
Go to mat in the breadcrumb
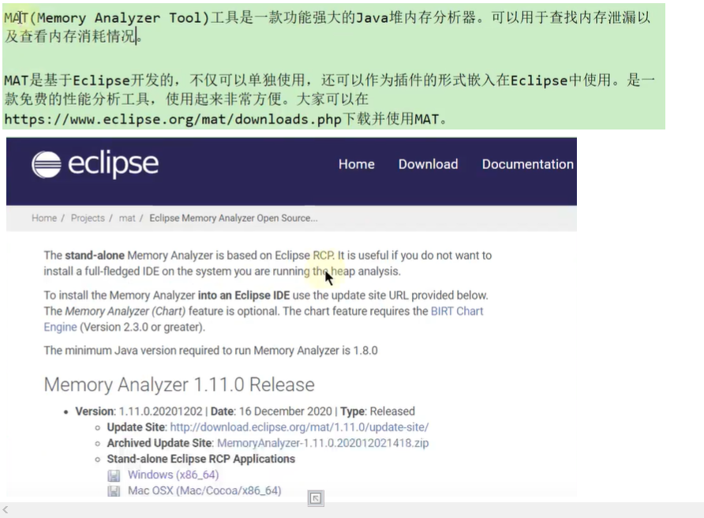tap(126, 219)
